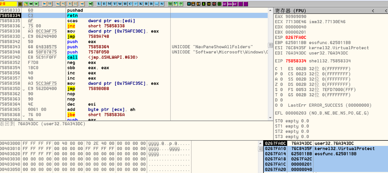Viewport: 388px width, 173px height.
Task: Click disassembly scrollbar up arrow
Action: click(270, 10)
